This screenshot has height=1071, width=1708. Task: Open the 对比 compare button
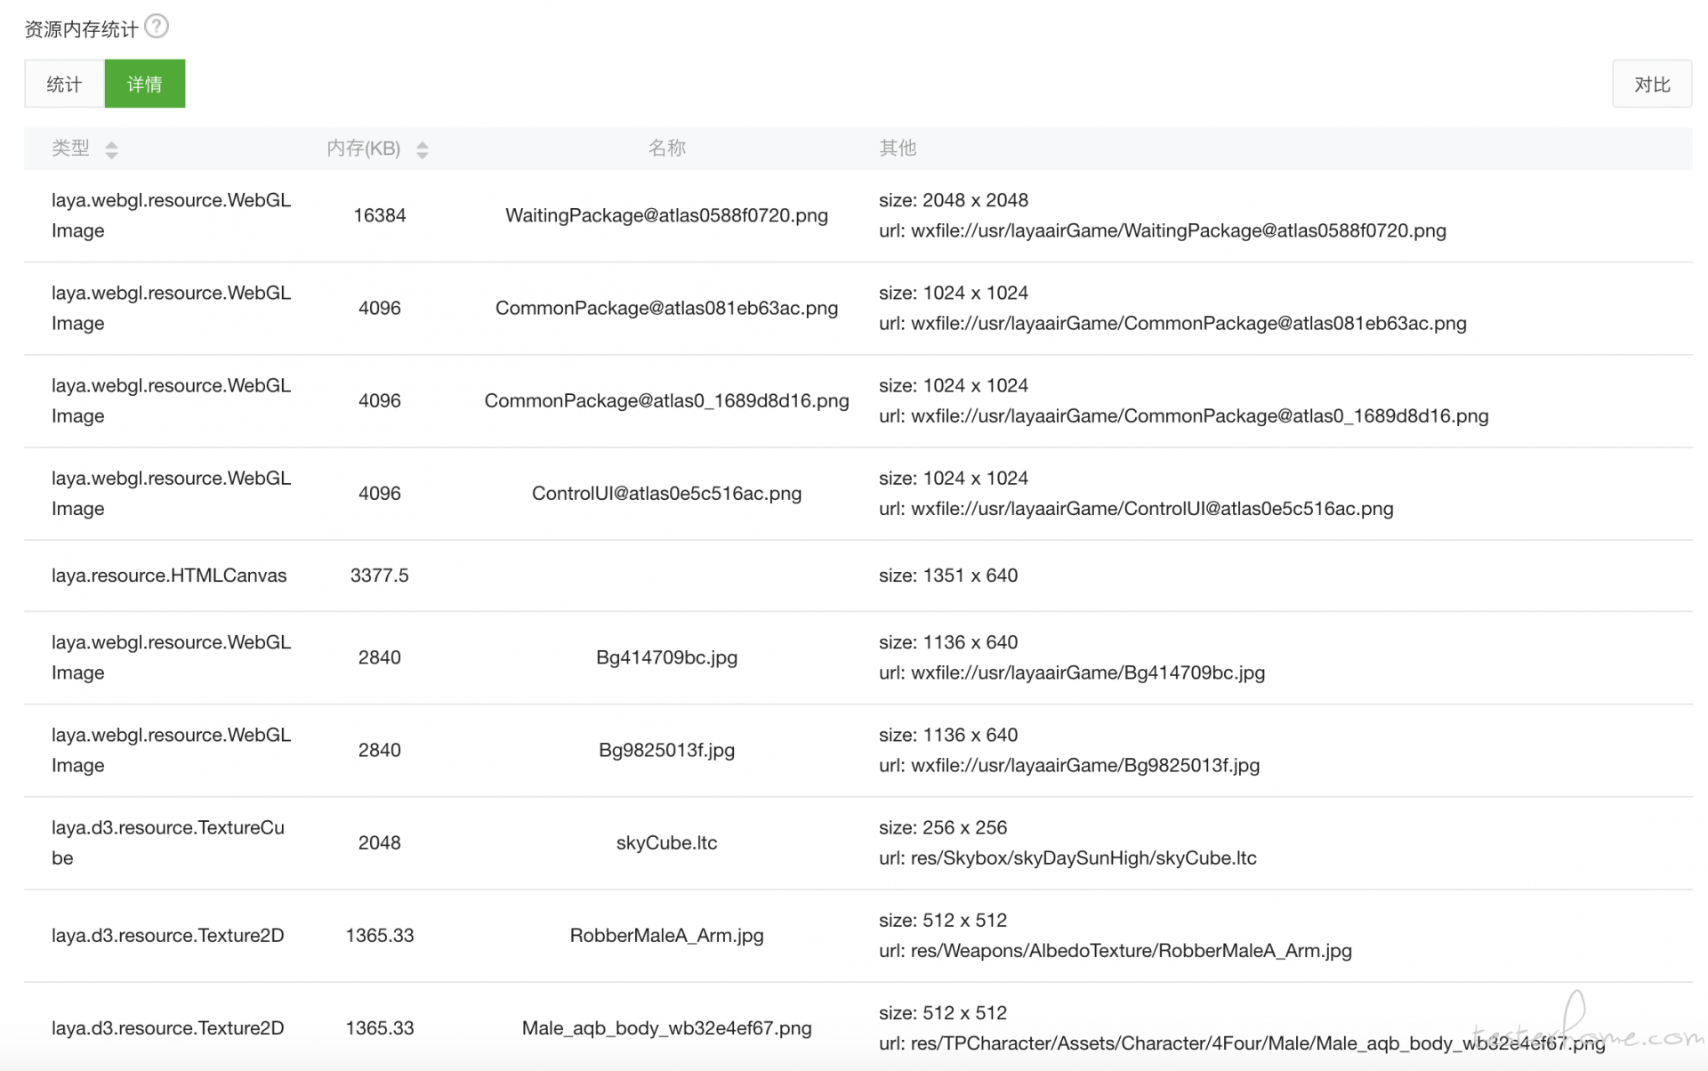coord(1652,84)
